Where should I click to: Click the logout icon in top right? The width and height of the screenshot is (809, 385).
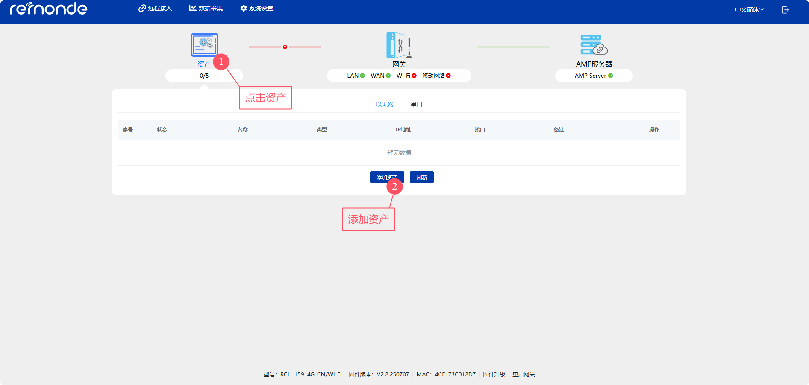[785, 10]
